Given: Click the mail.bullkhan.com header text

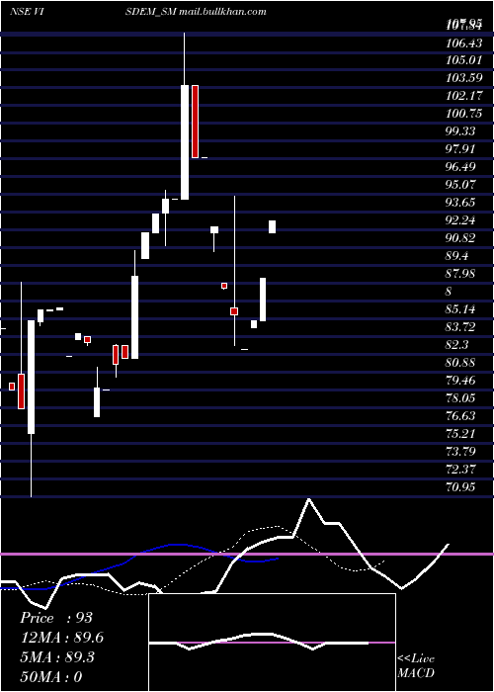Looking at the screenshot, I should (222, 12).
